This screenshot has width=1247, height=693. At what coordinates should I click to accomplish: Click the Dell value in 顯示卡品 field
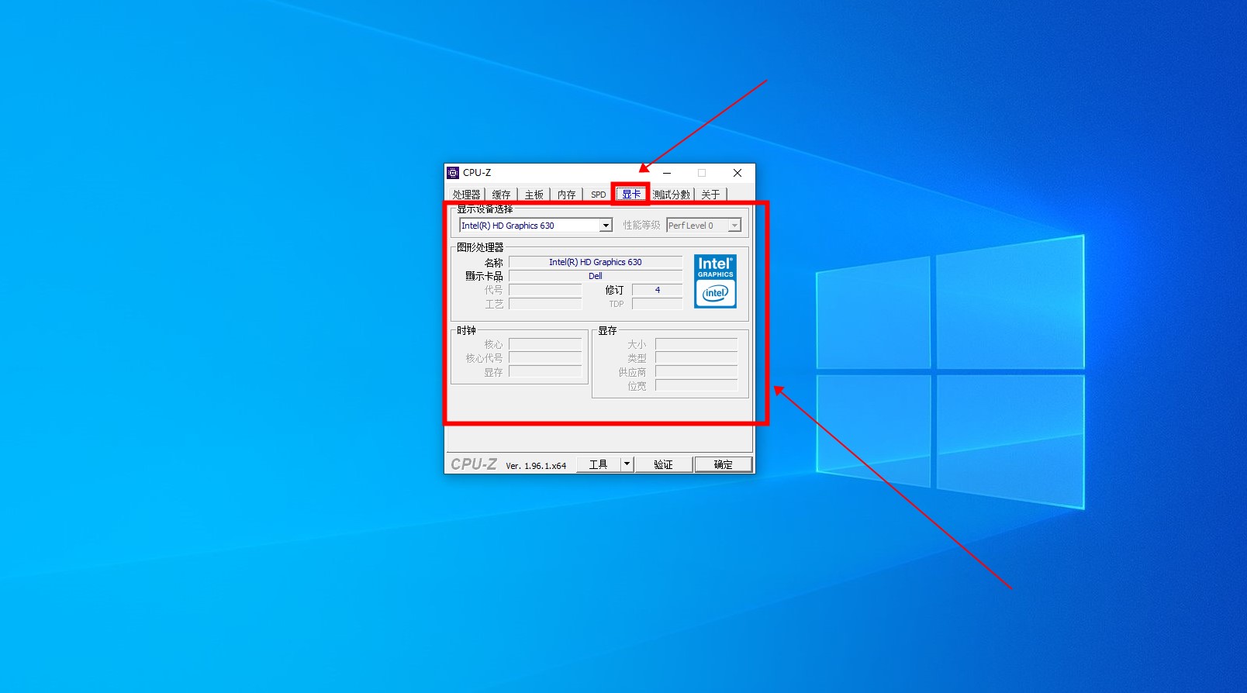[x=596, y=276]
